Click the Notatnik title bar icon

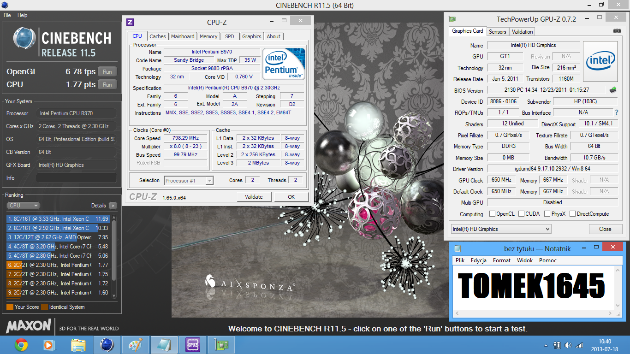pos(458,248)
